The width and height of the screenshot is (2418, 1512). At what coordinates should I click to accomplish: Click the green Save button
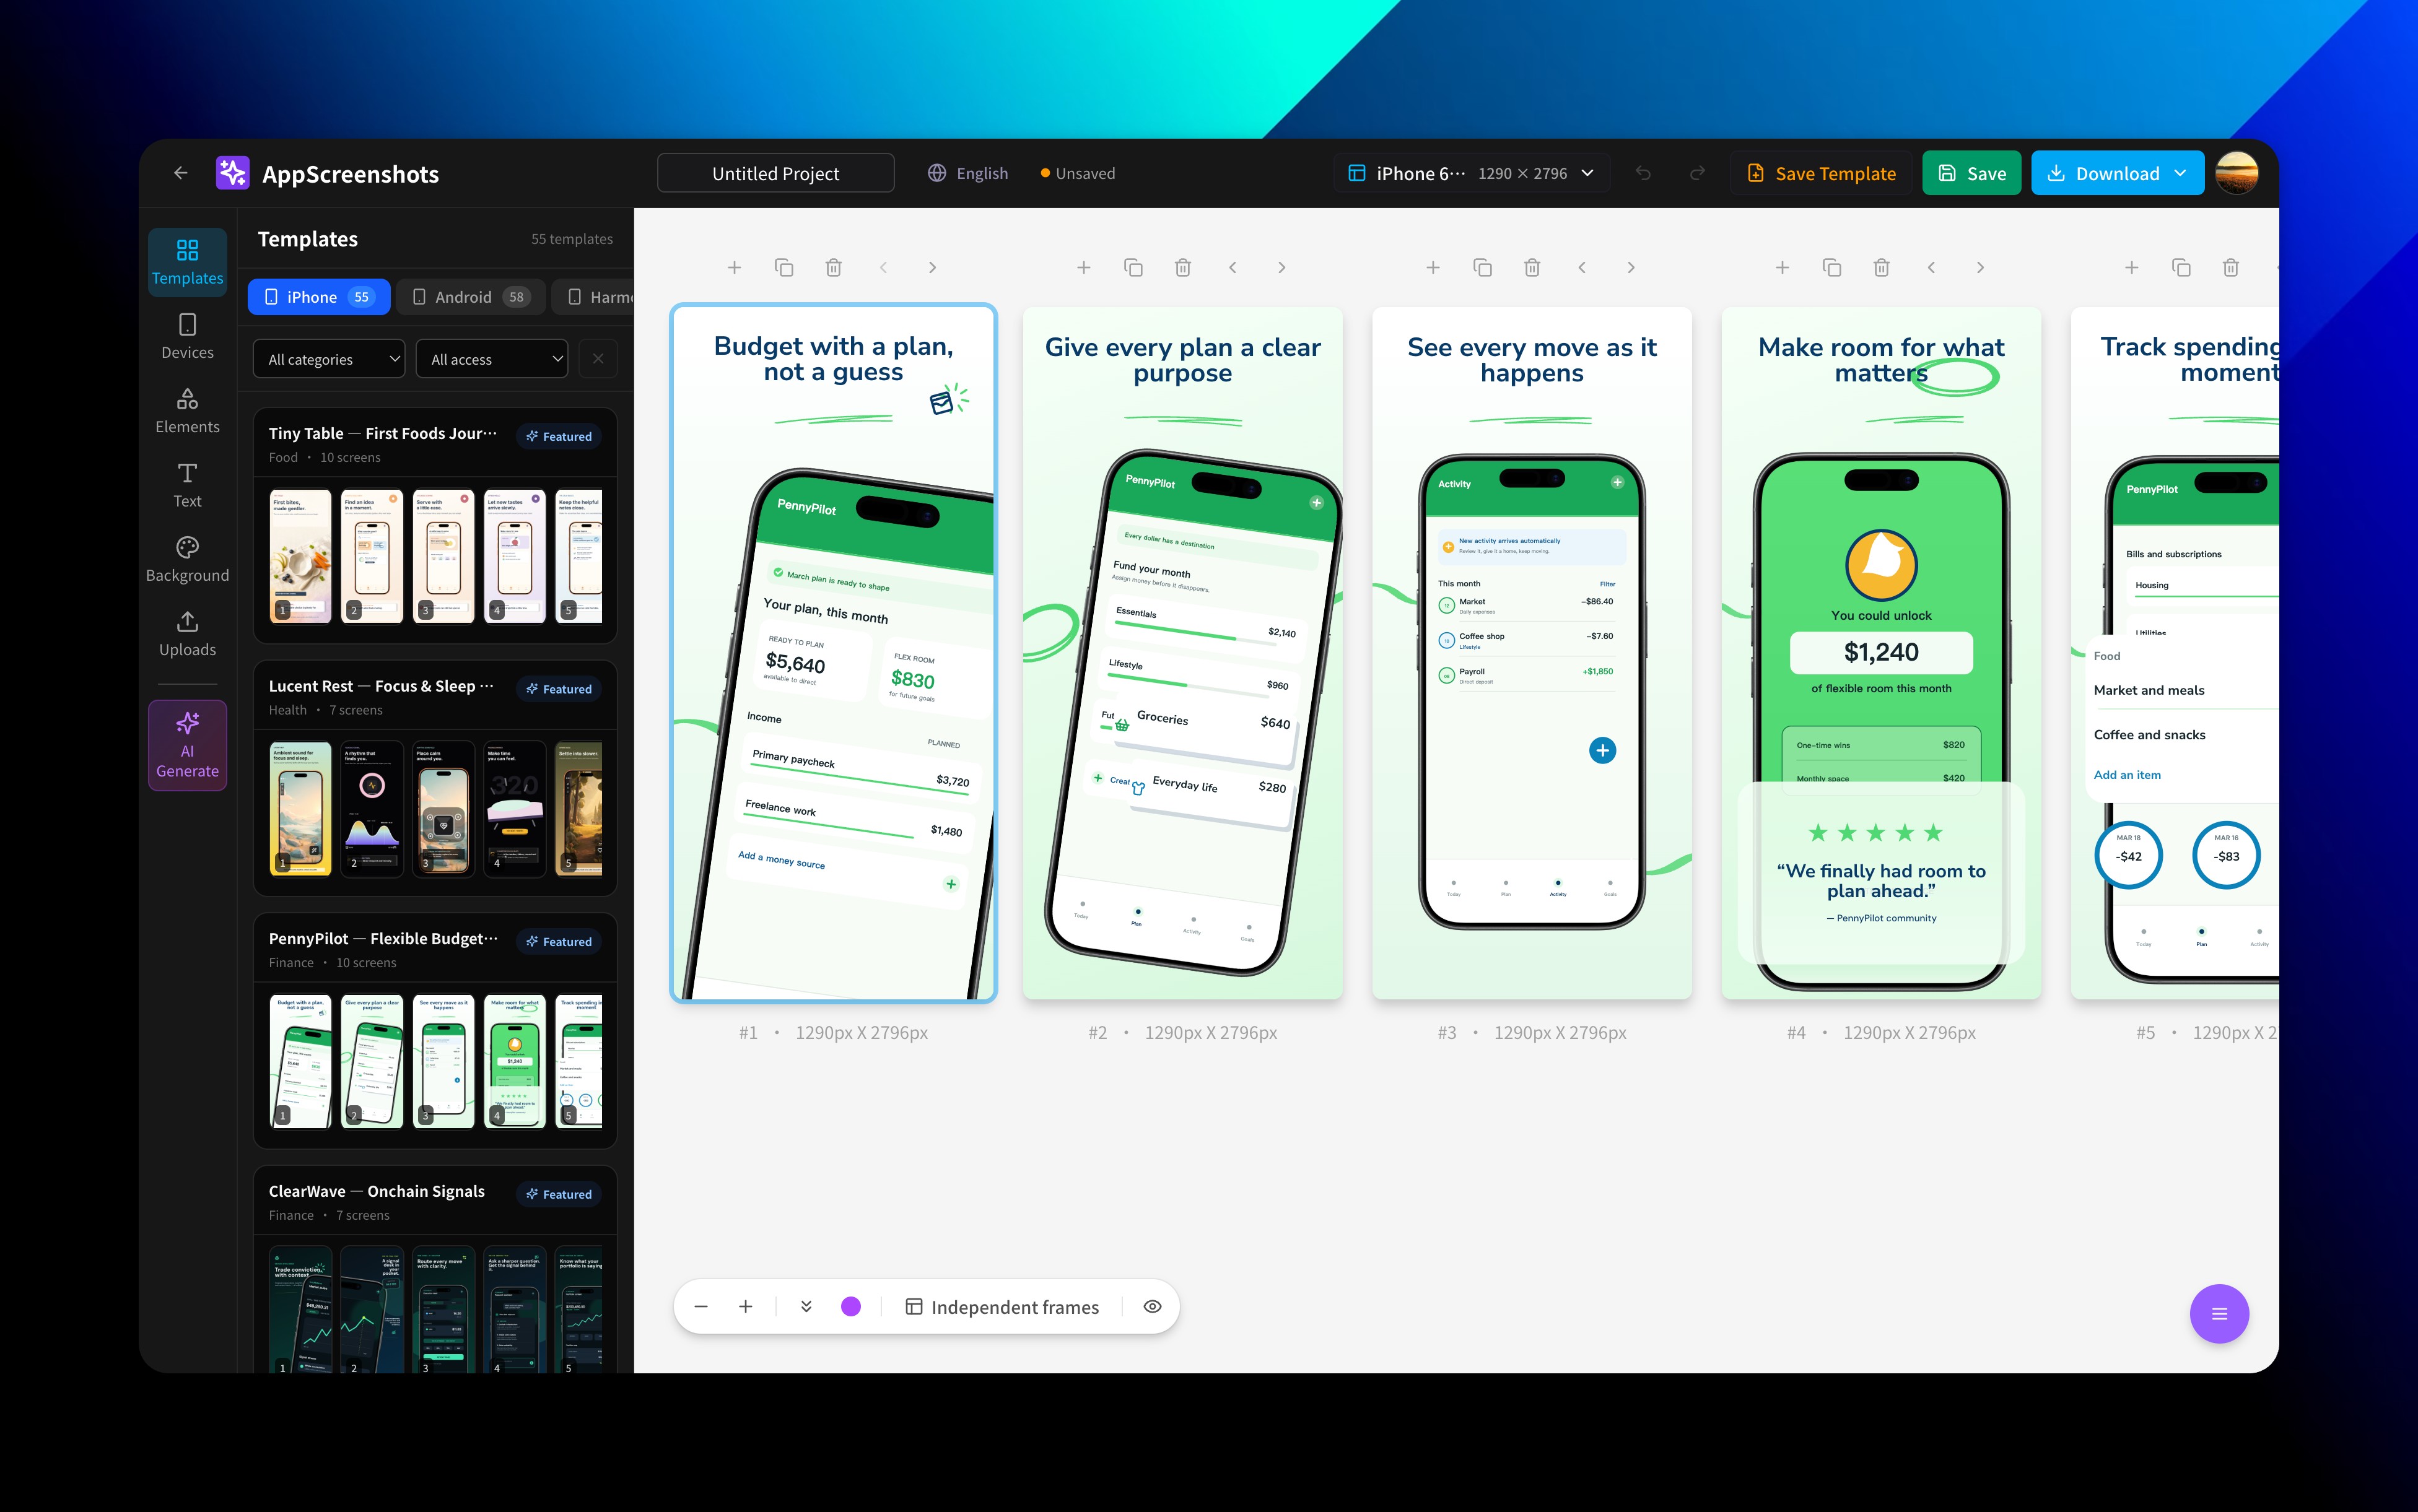(1971, 173)
